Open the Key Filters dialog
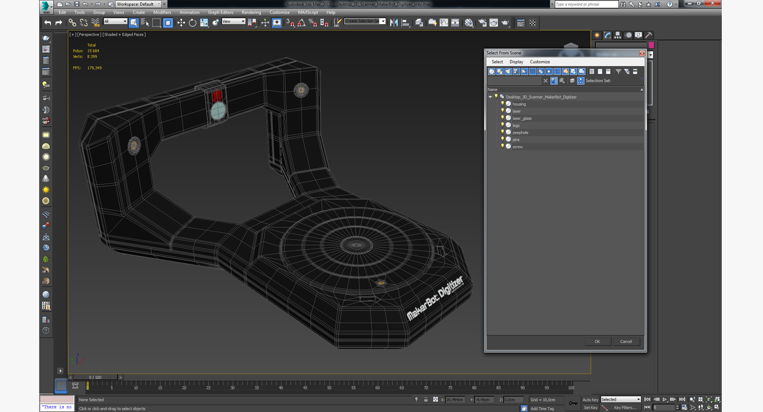 (625, 407)
